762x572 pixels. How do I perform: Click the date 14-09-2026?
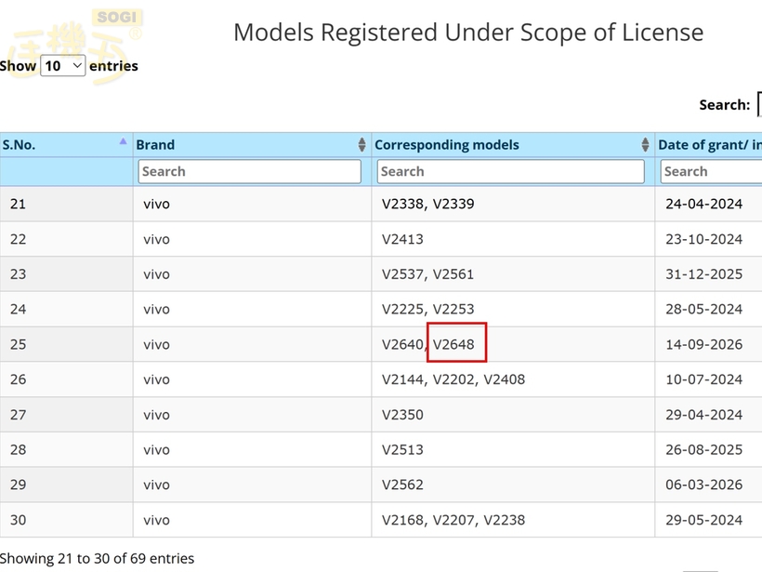coord(703,344)
